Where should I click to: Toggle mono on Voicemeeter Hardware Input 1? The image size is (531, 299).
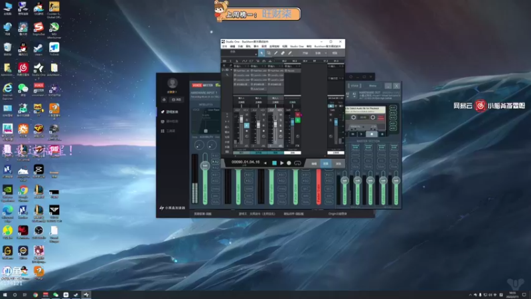215,189
